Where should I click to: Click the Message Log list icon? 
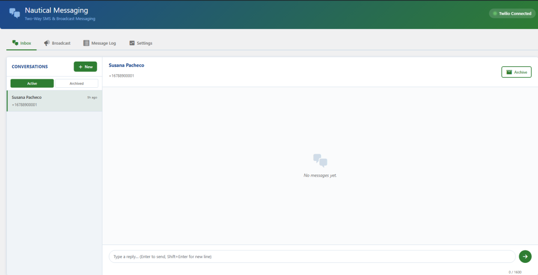click(x=86, y=43)
